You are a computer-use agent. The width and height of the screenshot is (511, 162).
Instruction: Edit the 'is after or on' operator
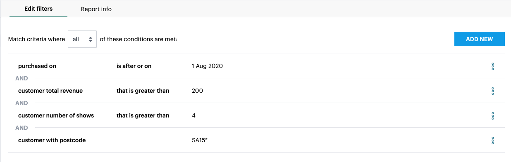click(134, 66)
